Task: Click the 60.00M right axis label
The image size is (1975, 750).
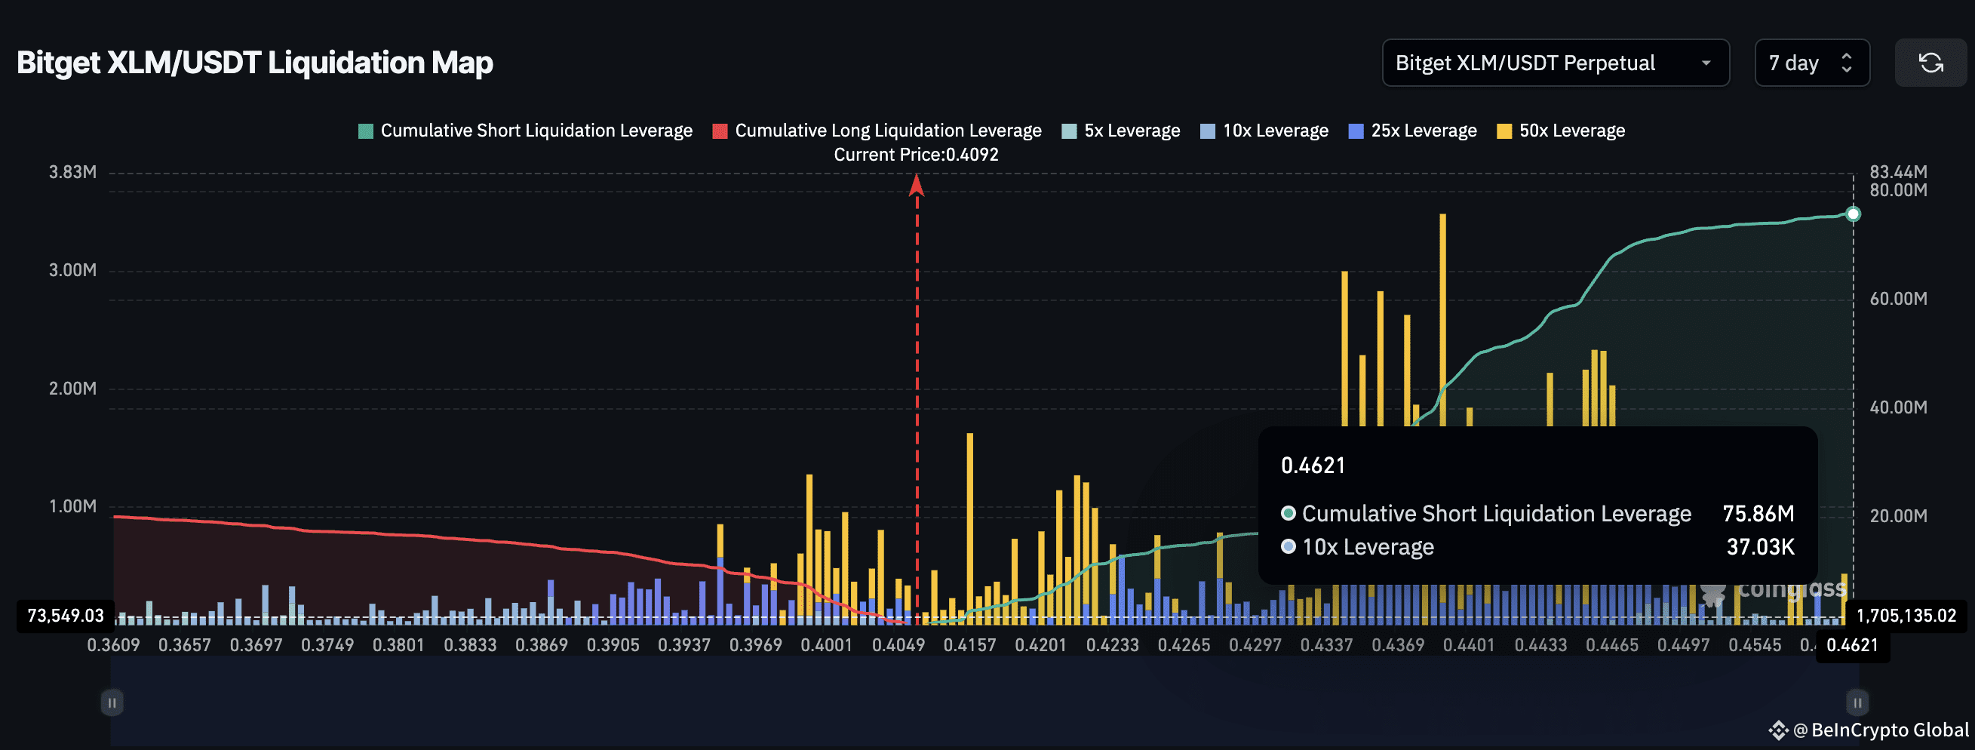Action: (x=1898, y=298)
